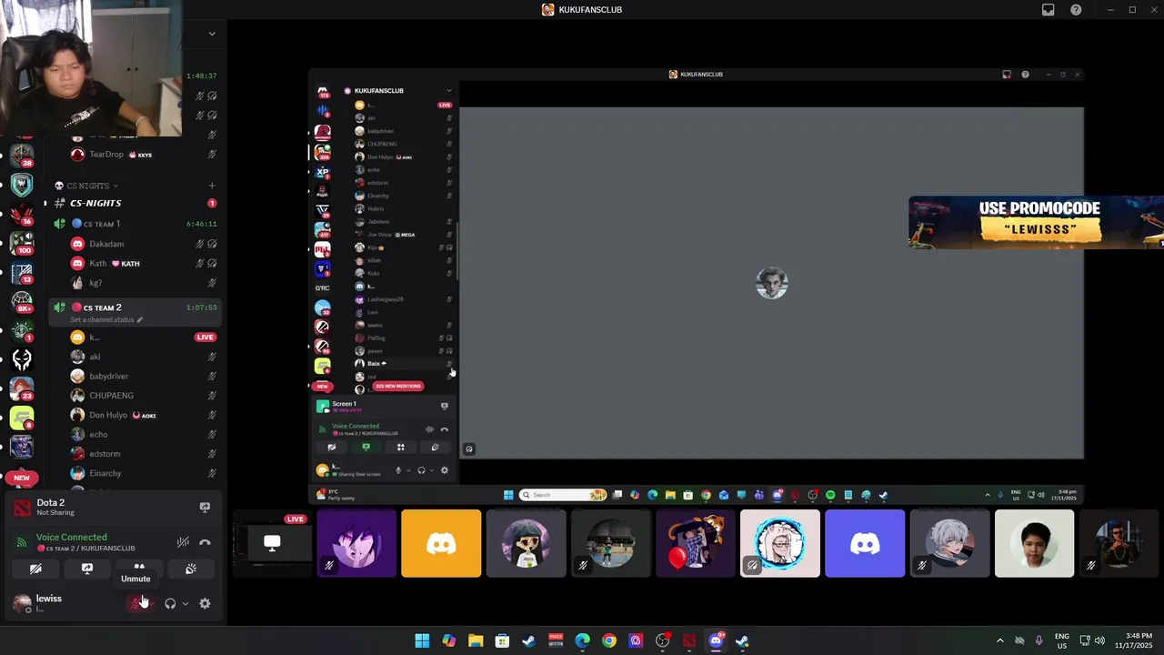1164x655 pixels.
Task: Toggle deafen headphones icon
Action: (x=170, y=603)
